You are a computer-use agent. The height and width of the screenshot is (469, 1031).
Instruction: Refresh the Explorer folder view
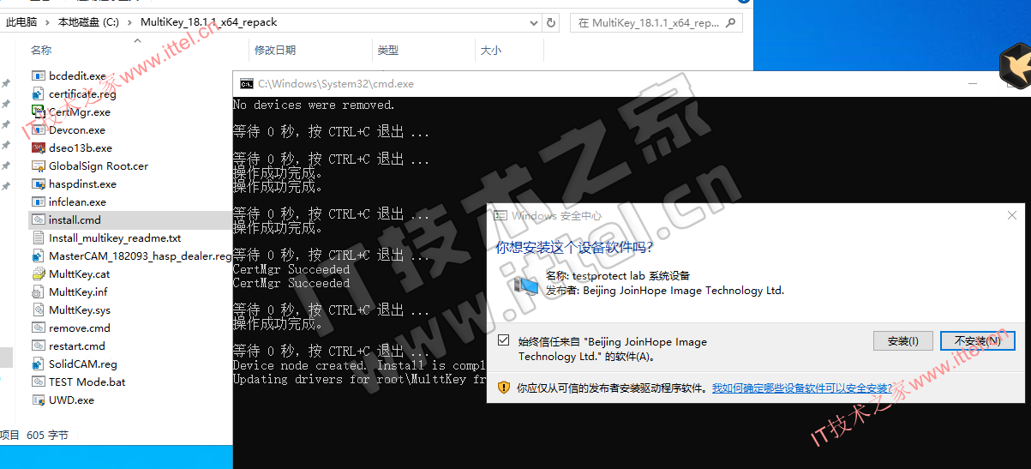tap(551, 22)
